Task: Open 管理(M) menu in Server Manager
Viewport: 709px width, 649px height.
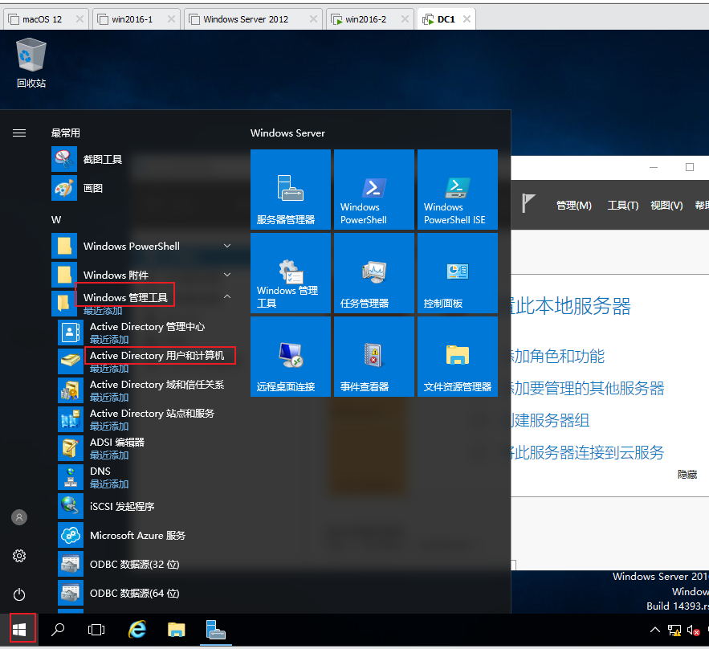Action: [574, 206]
